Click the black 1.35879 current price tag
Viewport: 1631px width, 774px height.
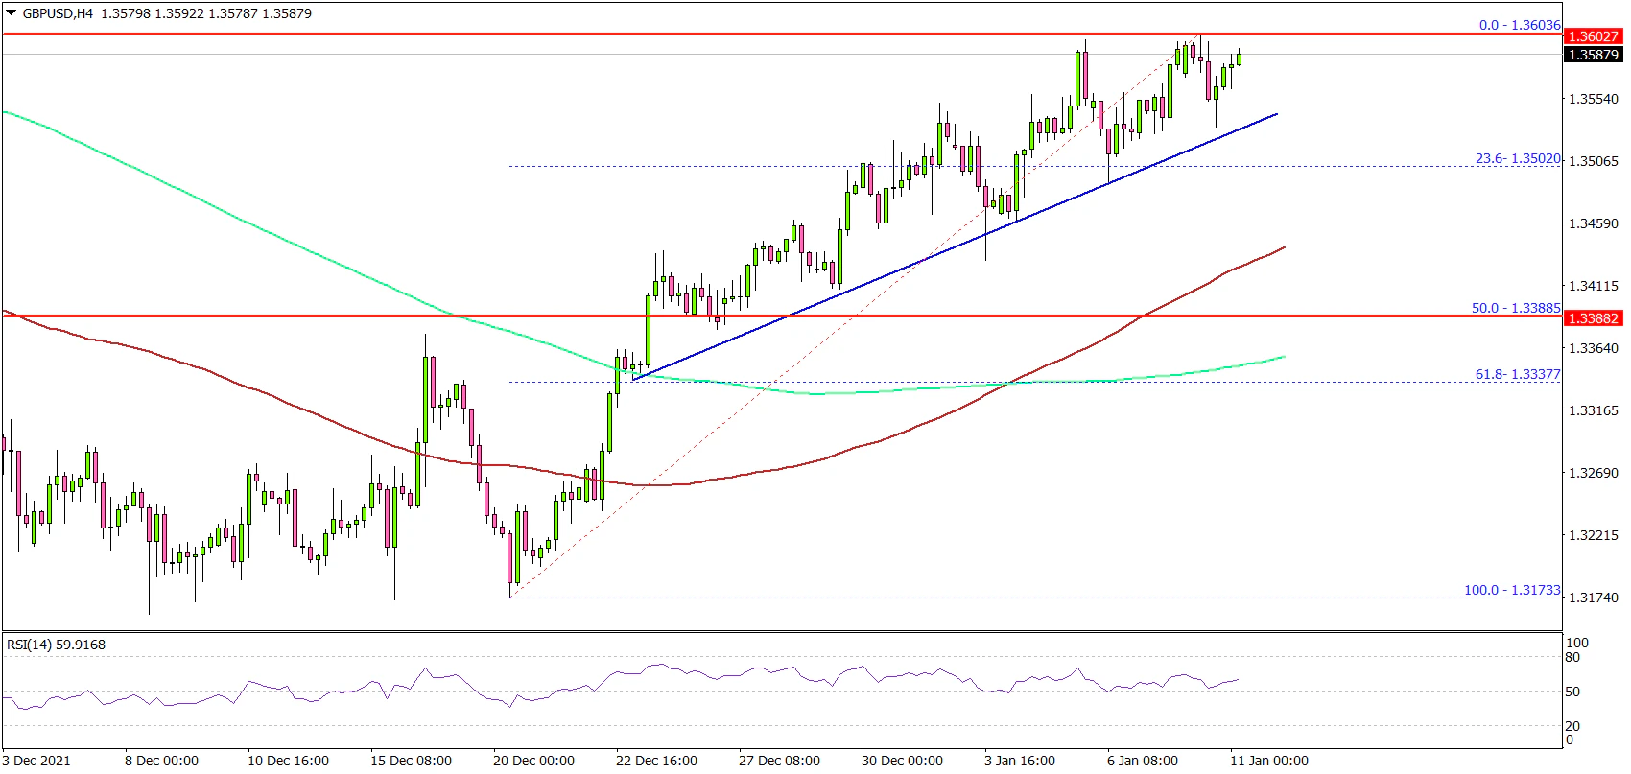tap(1592, 55)
